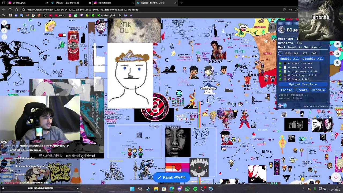Open the Google Translate bookmark icon
The image size is (343, 193).
[22, 15]
